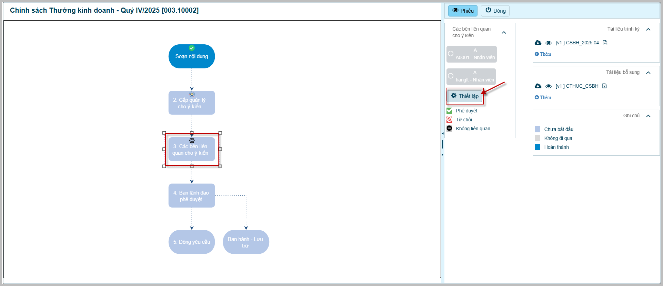Click the PDF icon next to CSBH_2025.04
The image size is (663, 286).
tap(605, 43)
